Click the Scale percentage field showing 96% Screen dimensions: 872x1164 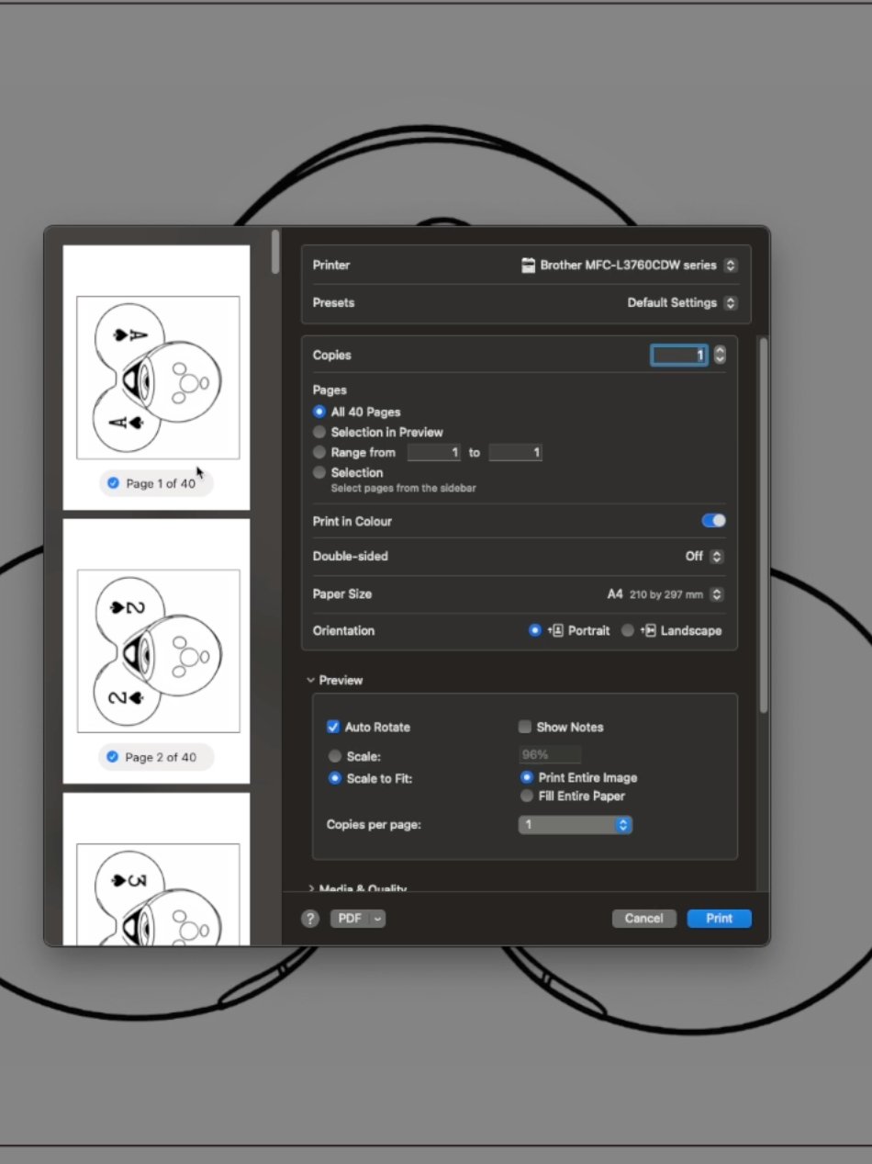pos(550,755)
